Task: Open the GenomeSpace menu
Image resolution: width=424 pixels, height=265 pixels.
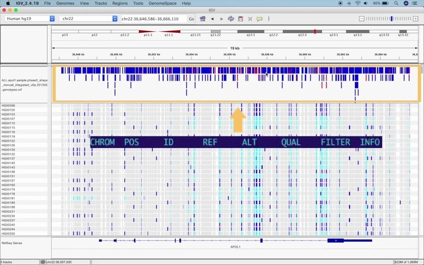Action: (x=162, y=3)
